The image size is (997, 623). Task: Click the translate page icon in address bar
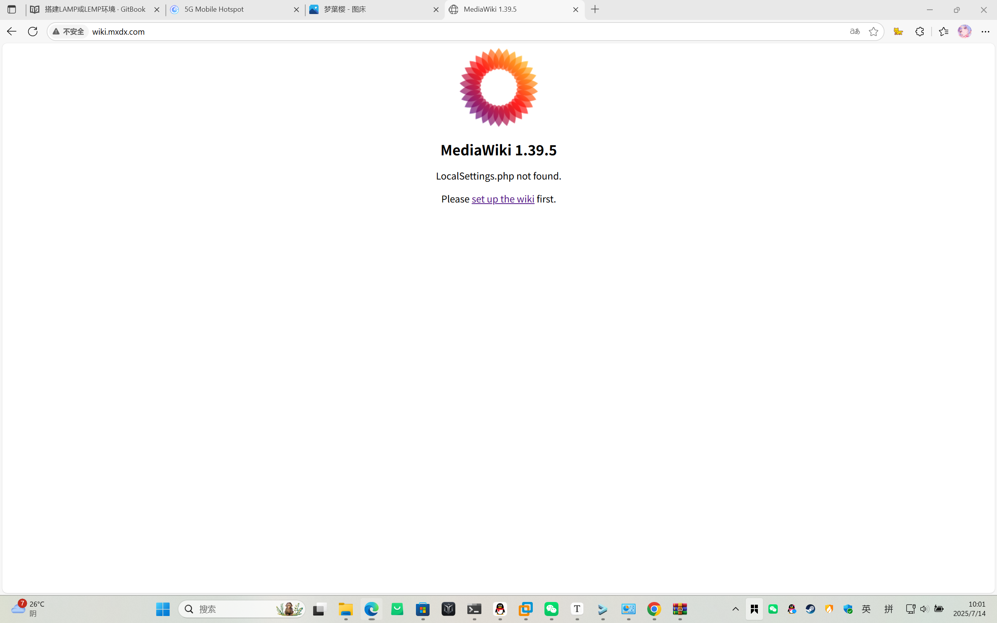point(855,32)
